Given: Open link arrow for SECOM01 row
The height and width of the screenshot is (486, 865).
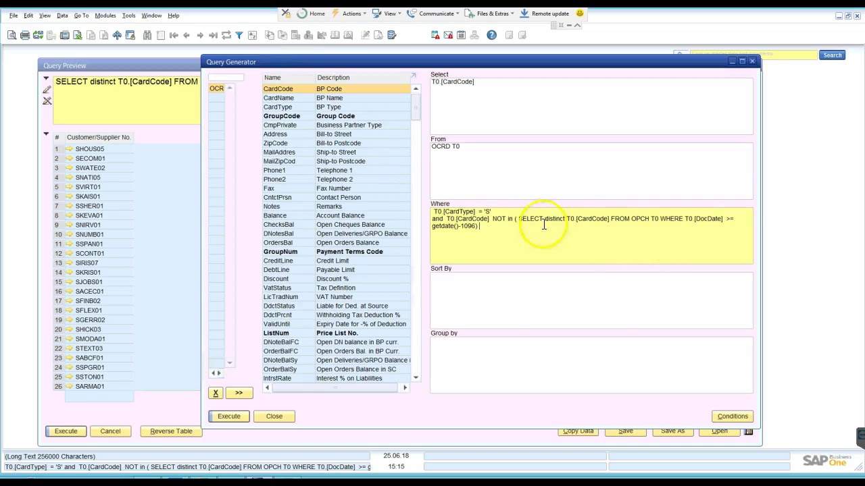Looking at the screenshot, I should click(x=69, y=158).
